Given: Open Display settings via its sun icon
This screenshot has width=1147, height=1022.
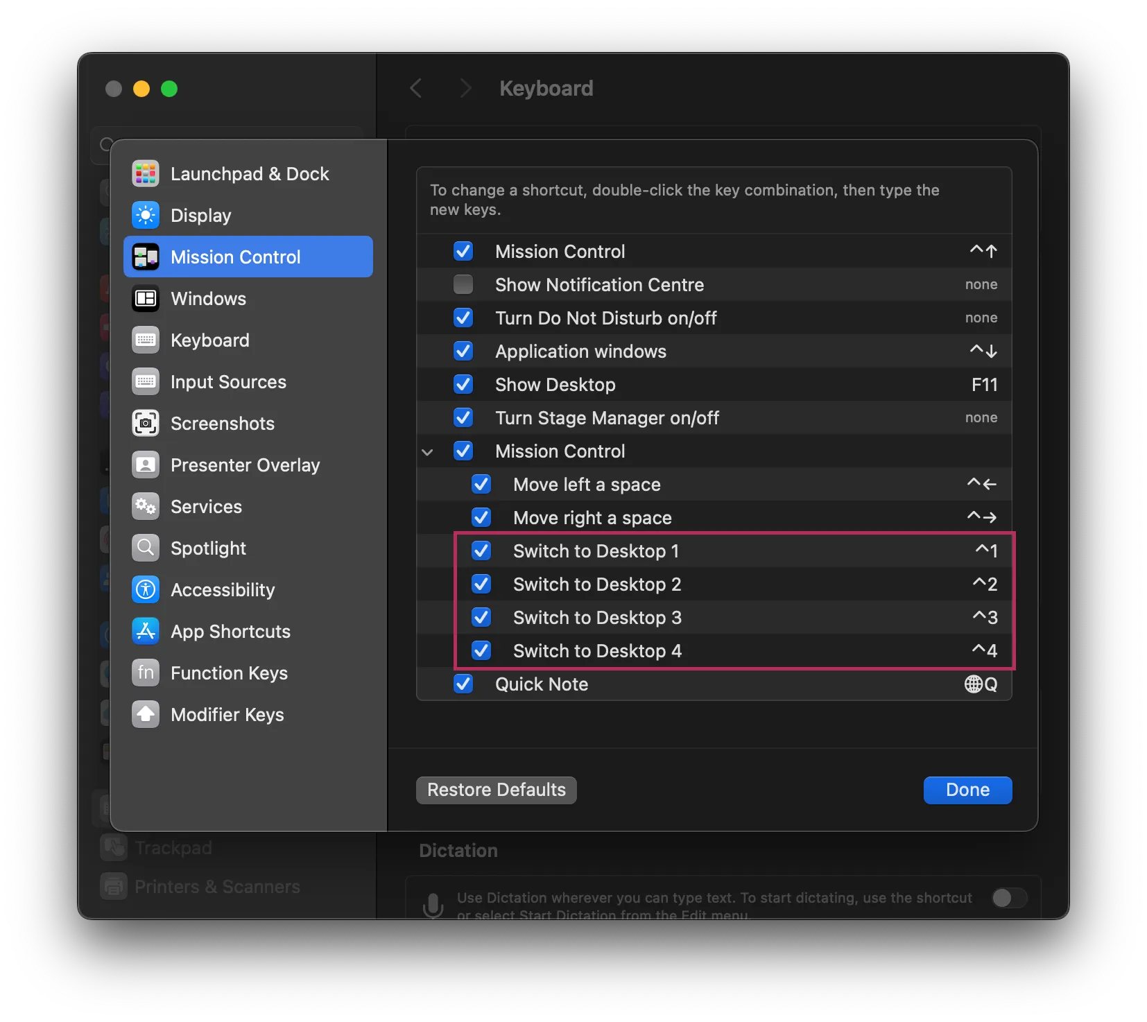Looking at the screenshot, I should 146,215.
